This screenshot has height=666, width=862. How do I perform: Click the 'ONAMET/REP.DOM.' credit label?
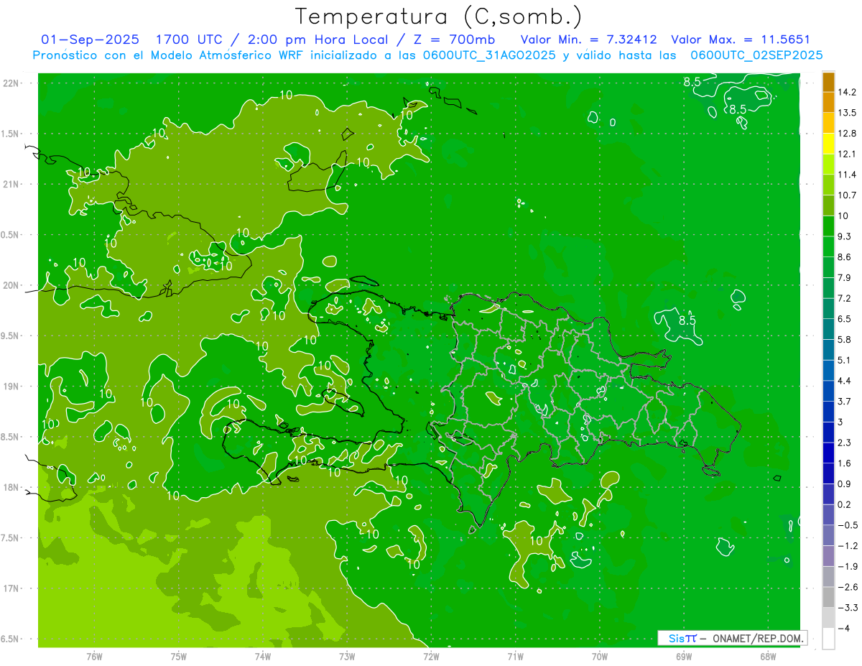click(x=759, y=638)
